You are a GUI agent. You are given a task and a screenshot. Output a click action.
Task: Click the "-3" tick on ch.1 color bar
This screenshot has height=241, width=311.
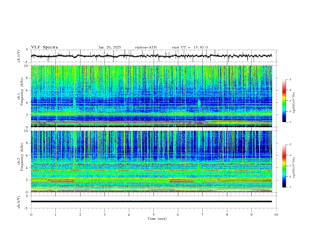290,79
